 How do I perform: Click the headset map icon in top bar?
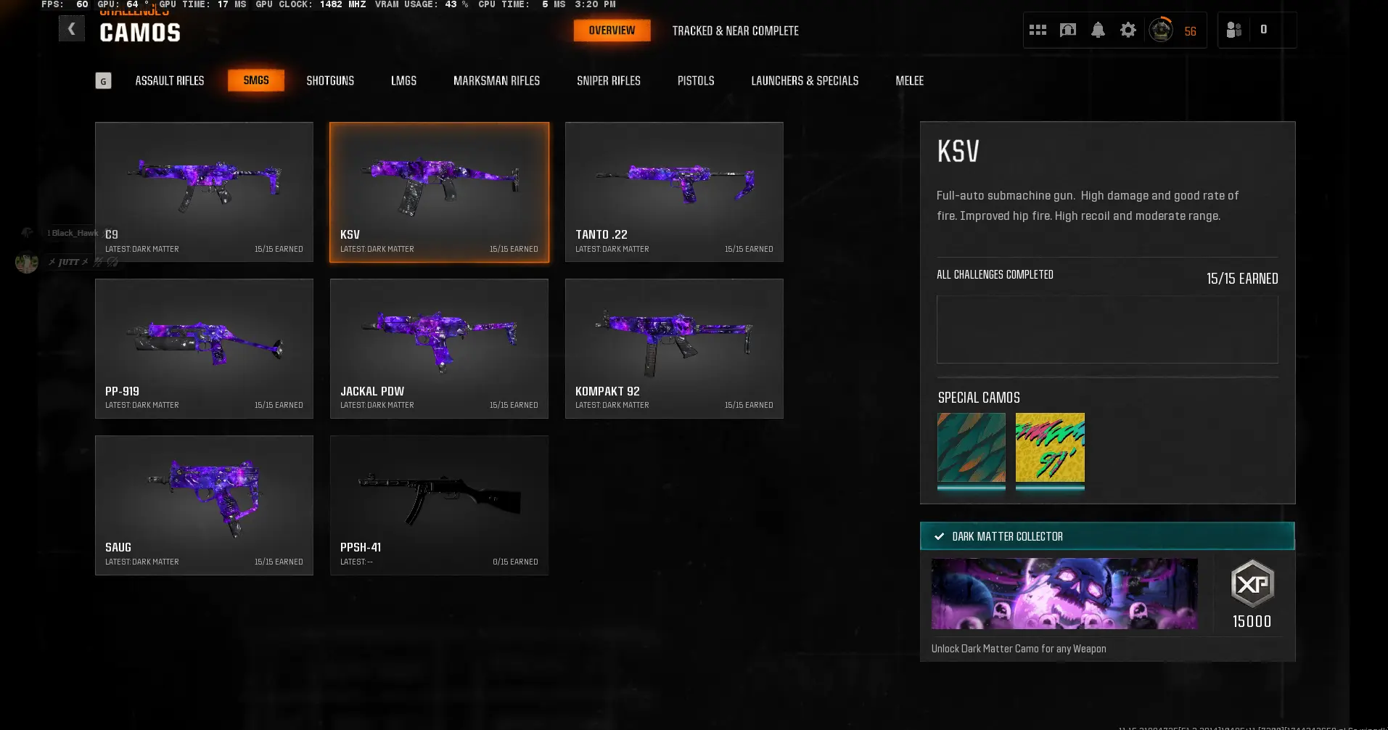(x=1067, y=30)
